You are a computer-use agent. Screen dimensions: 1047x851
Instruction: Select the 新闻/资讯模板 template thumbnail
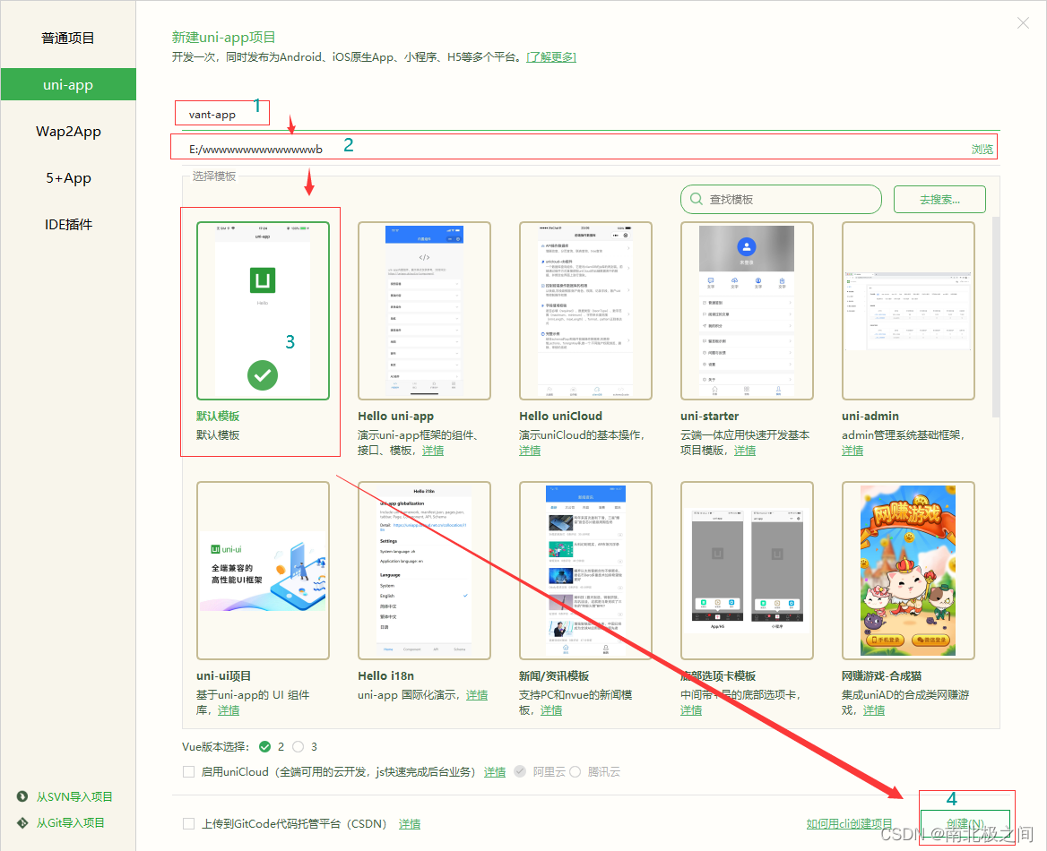(x=585, y=571)
